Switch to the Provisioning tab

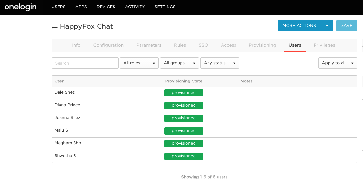(262, 45)
